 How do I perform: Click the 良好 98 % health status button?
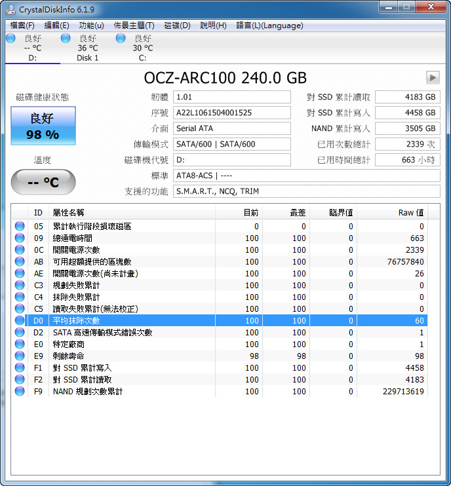tap(43, 126)
